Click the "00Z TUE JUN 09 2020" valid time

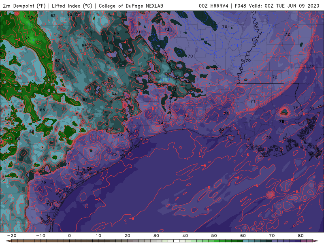[292, 6]
